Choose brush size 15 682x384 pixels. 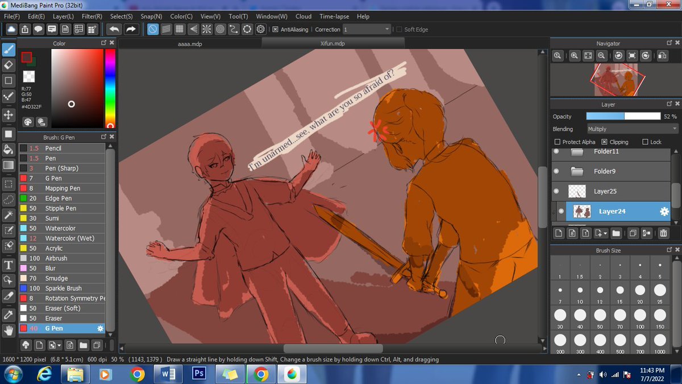click(620, 293)
